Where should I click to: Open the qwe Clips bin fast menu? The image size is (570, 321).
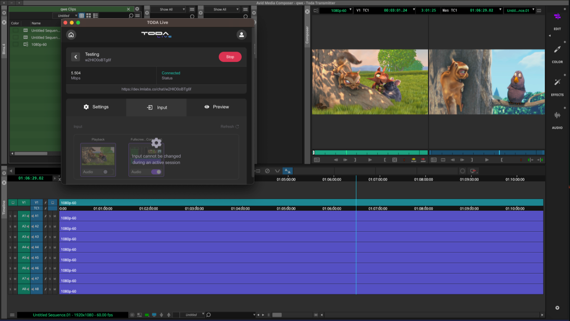click(x=138, y=16)
